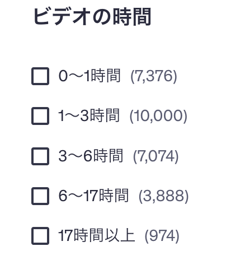Click the ビデオの時間 heading
Viewport: 245px width, 260px height.
coord(92,17)
